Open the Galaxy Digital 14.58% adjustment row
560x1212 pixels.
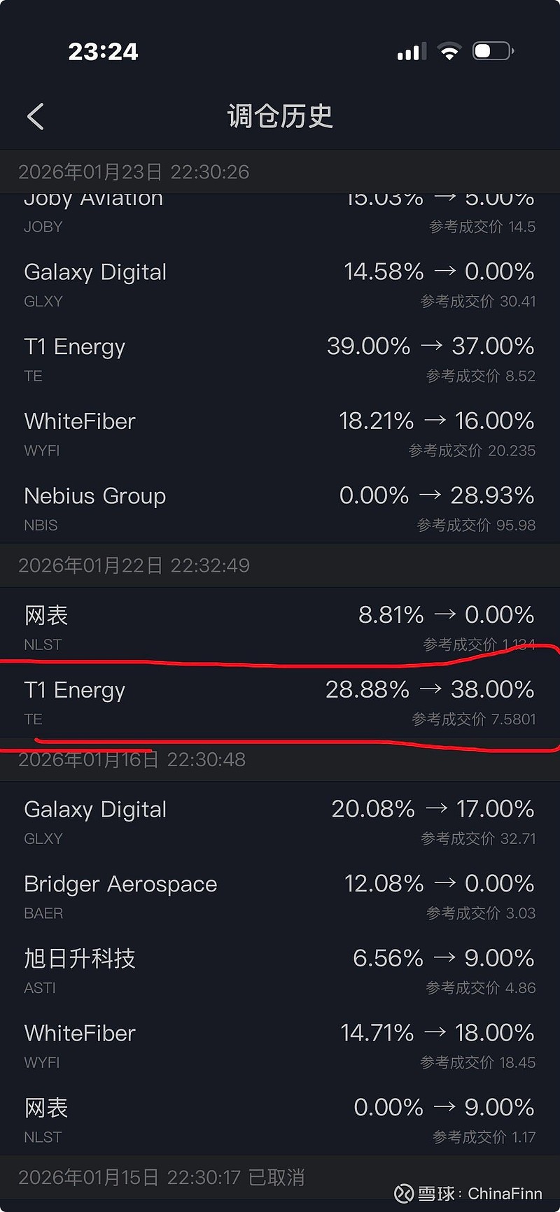[x=280, y=285]
